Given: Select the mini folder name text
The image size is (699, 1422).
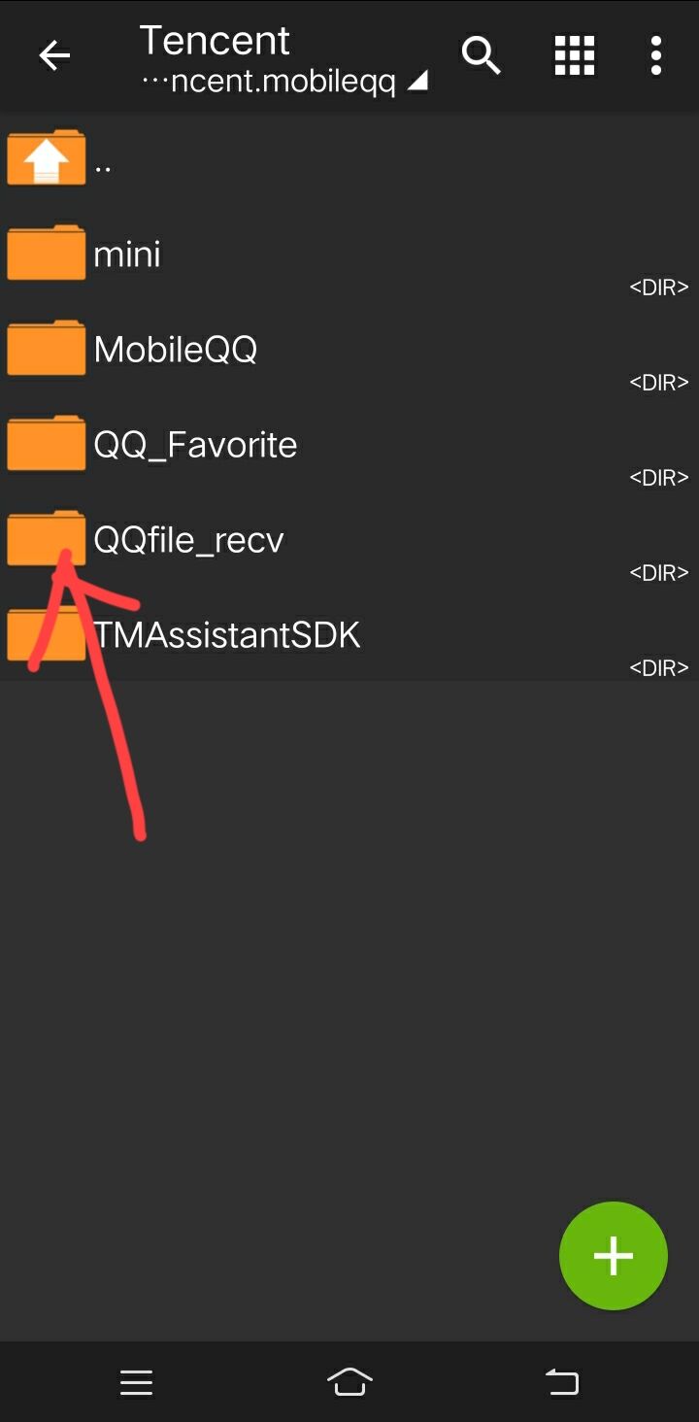Looking at the screenshot, I should point(127,254).
